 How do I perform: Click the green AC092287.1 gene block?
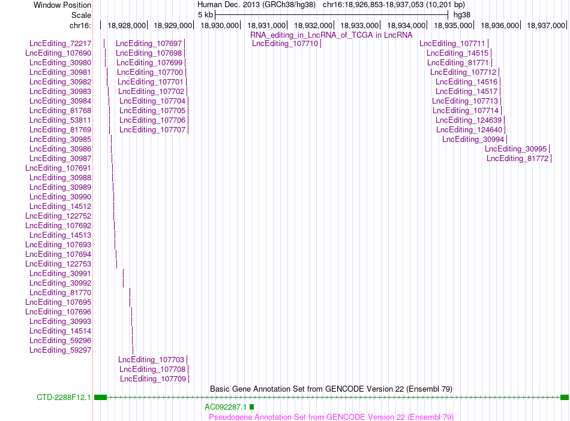coord(251,407)
